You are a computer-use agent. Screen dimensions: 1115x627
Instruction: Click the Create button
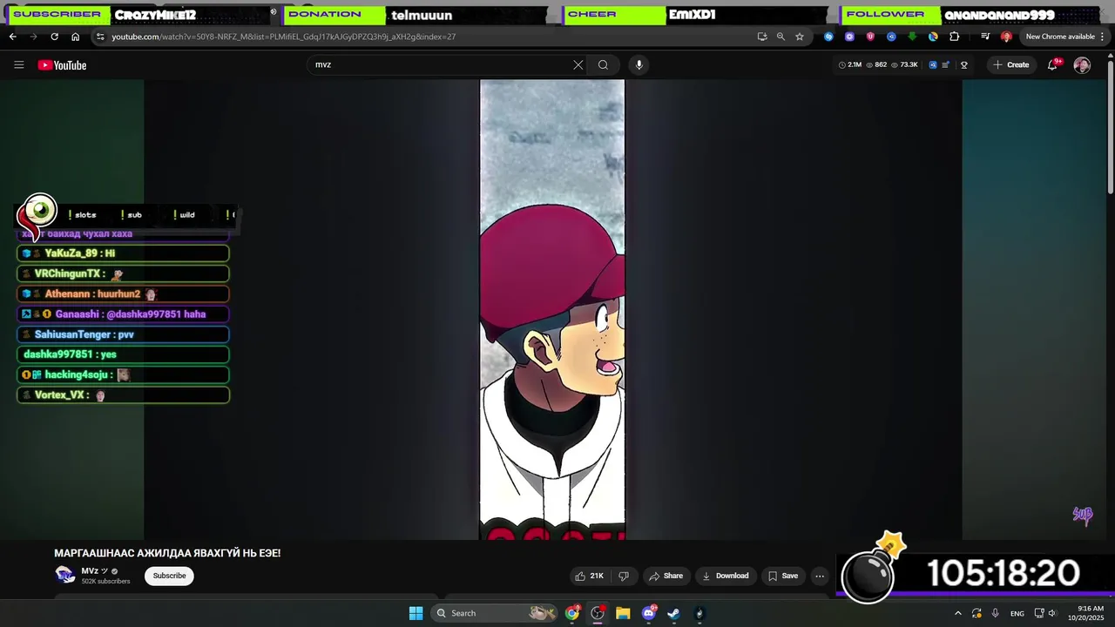(x=1010, y=65)
